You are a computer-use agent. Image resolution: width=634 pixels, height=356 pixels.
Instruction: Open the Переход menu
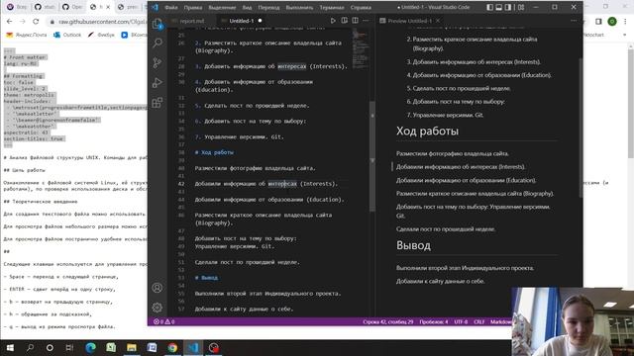click(268, 8)
